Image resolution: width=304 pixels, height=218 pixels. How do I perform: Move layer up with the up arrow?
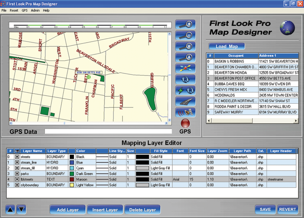(x=10, y=209)
